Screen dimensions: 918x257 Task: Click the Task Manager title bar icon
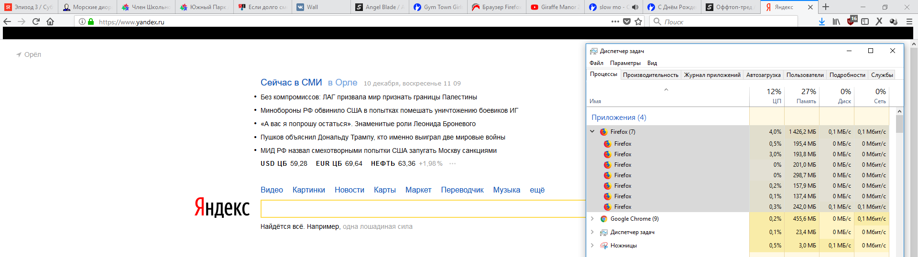click(594, 51)
